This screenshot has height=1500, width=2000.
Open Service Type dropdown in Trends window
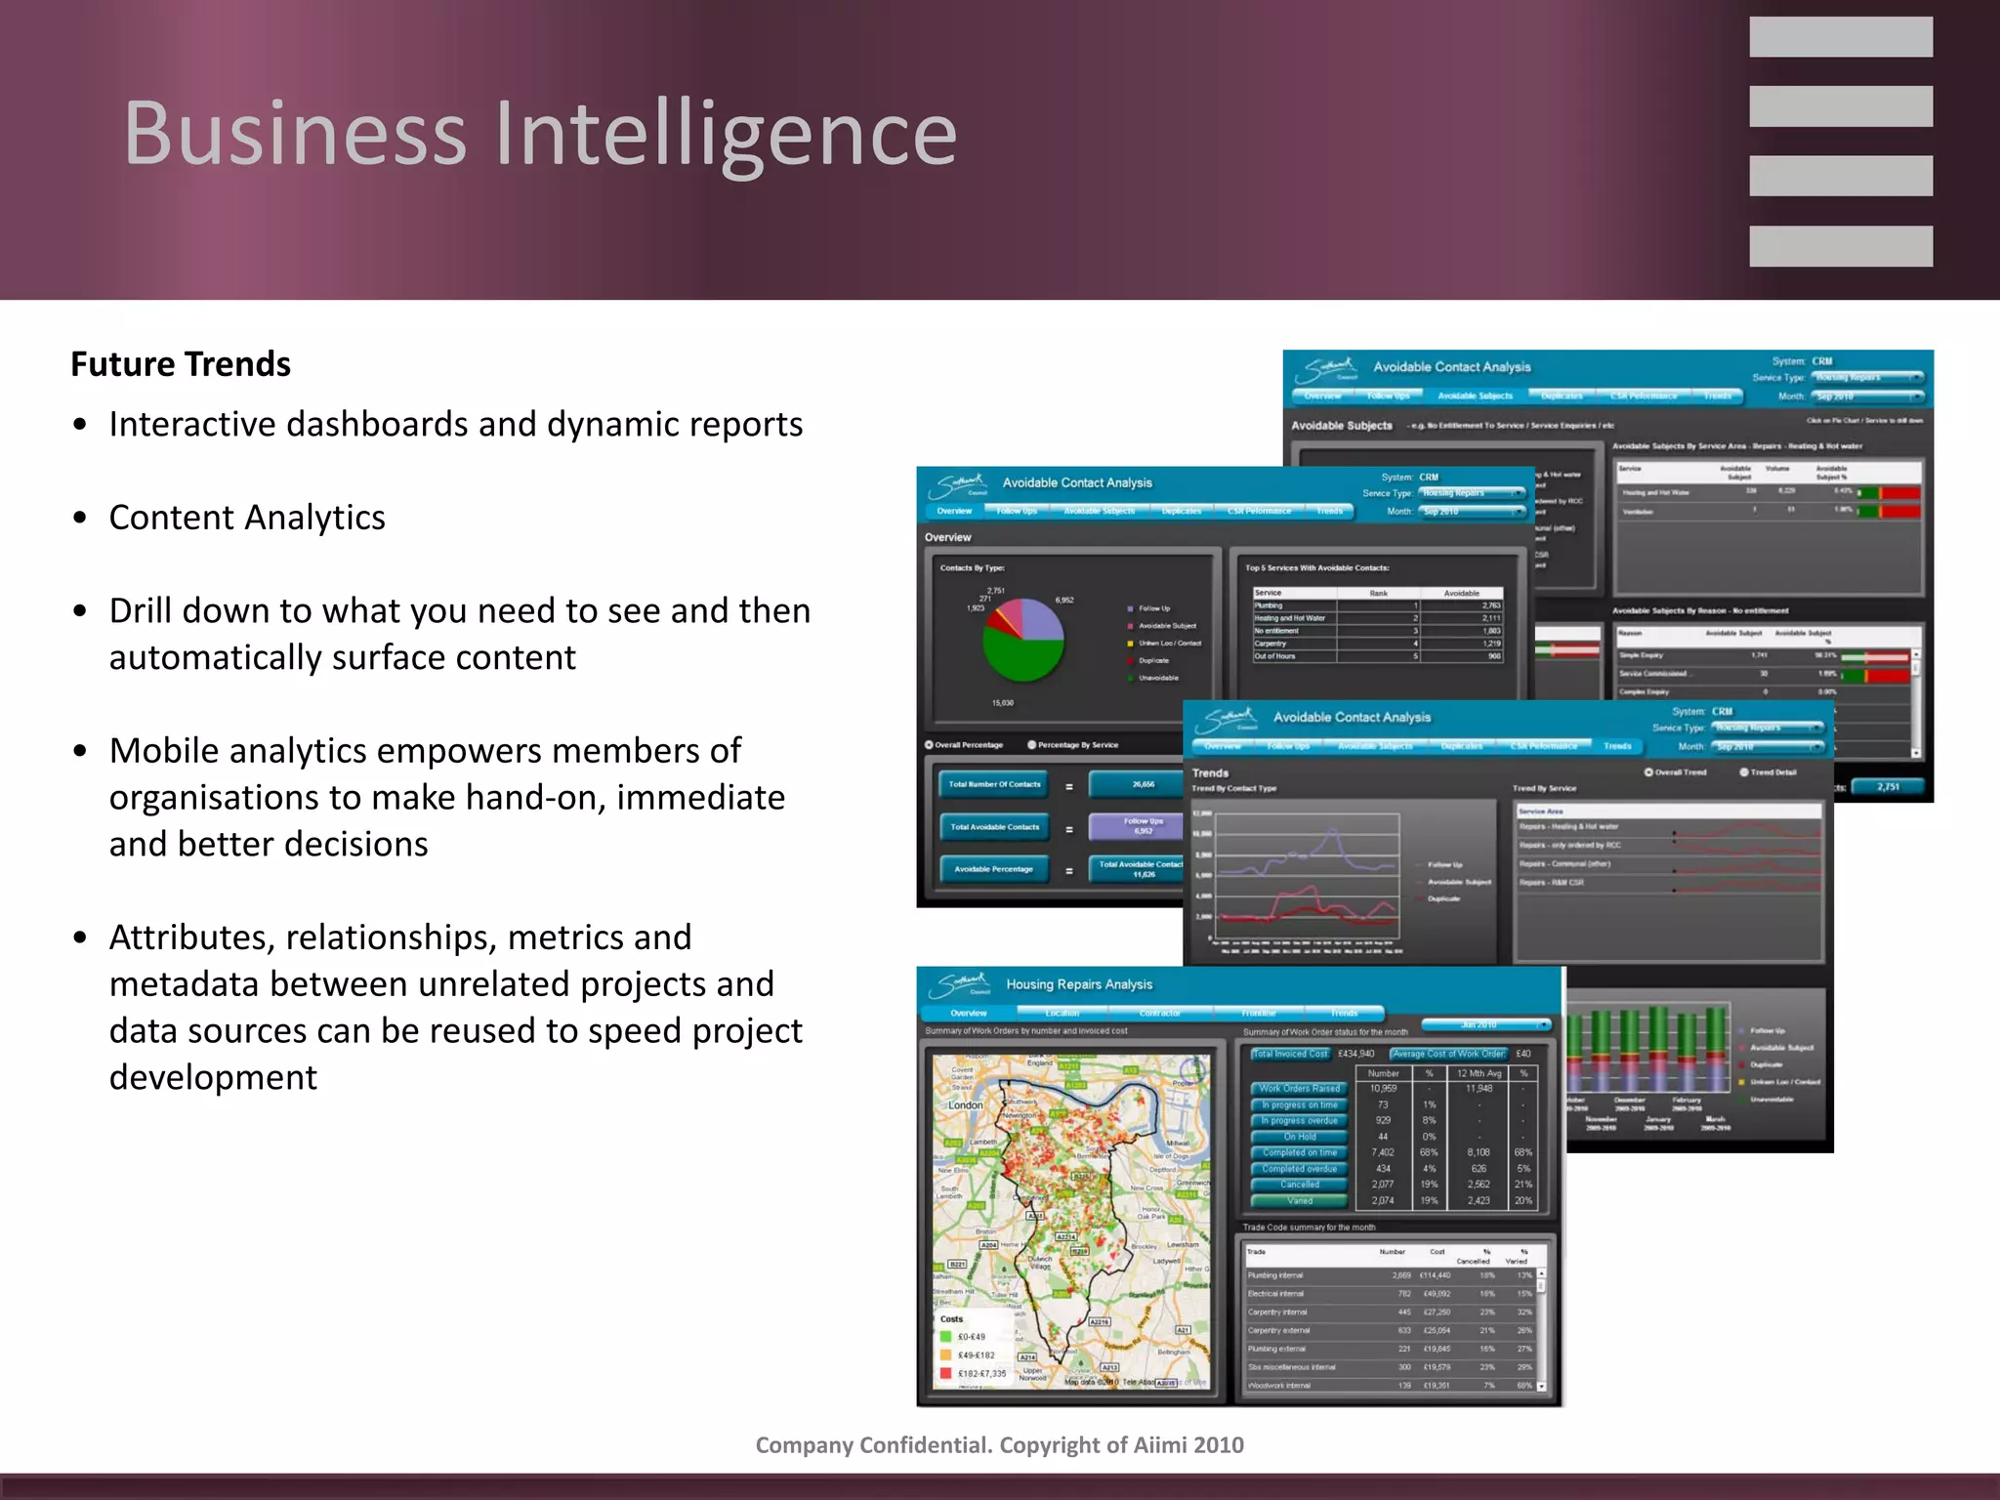pyautogui.click(x=1769, y=728)
